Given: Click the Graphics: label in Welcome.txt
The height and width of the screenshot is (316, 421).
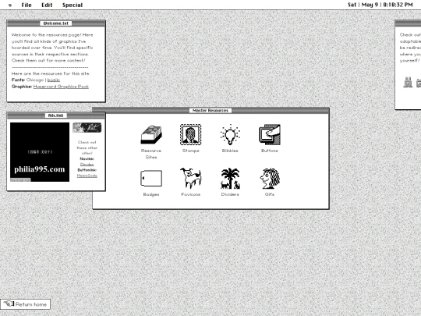Looking at the screenshot, I should click(x=22, y=87).
